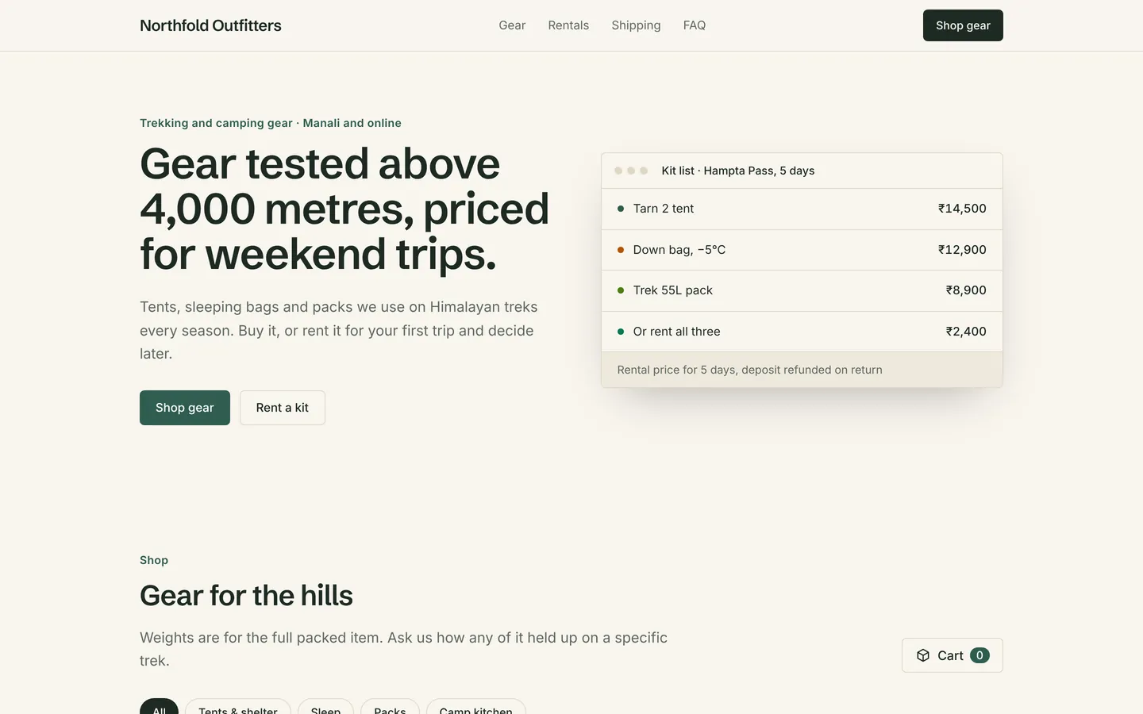
Task: Click the Kit list · Hampta Pass title
Action: click(x=738, y=171)
